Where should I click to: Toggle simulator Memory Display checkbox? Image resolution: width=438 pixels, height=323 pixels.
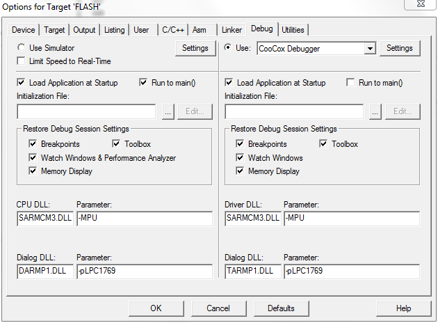click(x=33, y=171)
